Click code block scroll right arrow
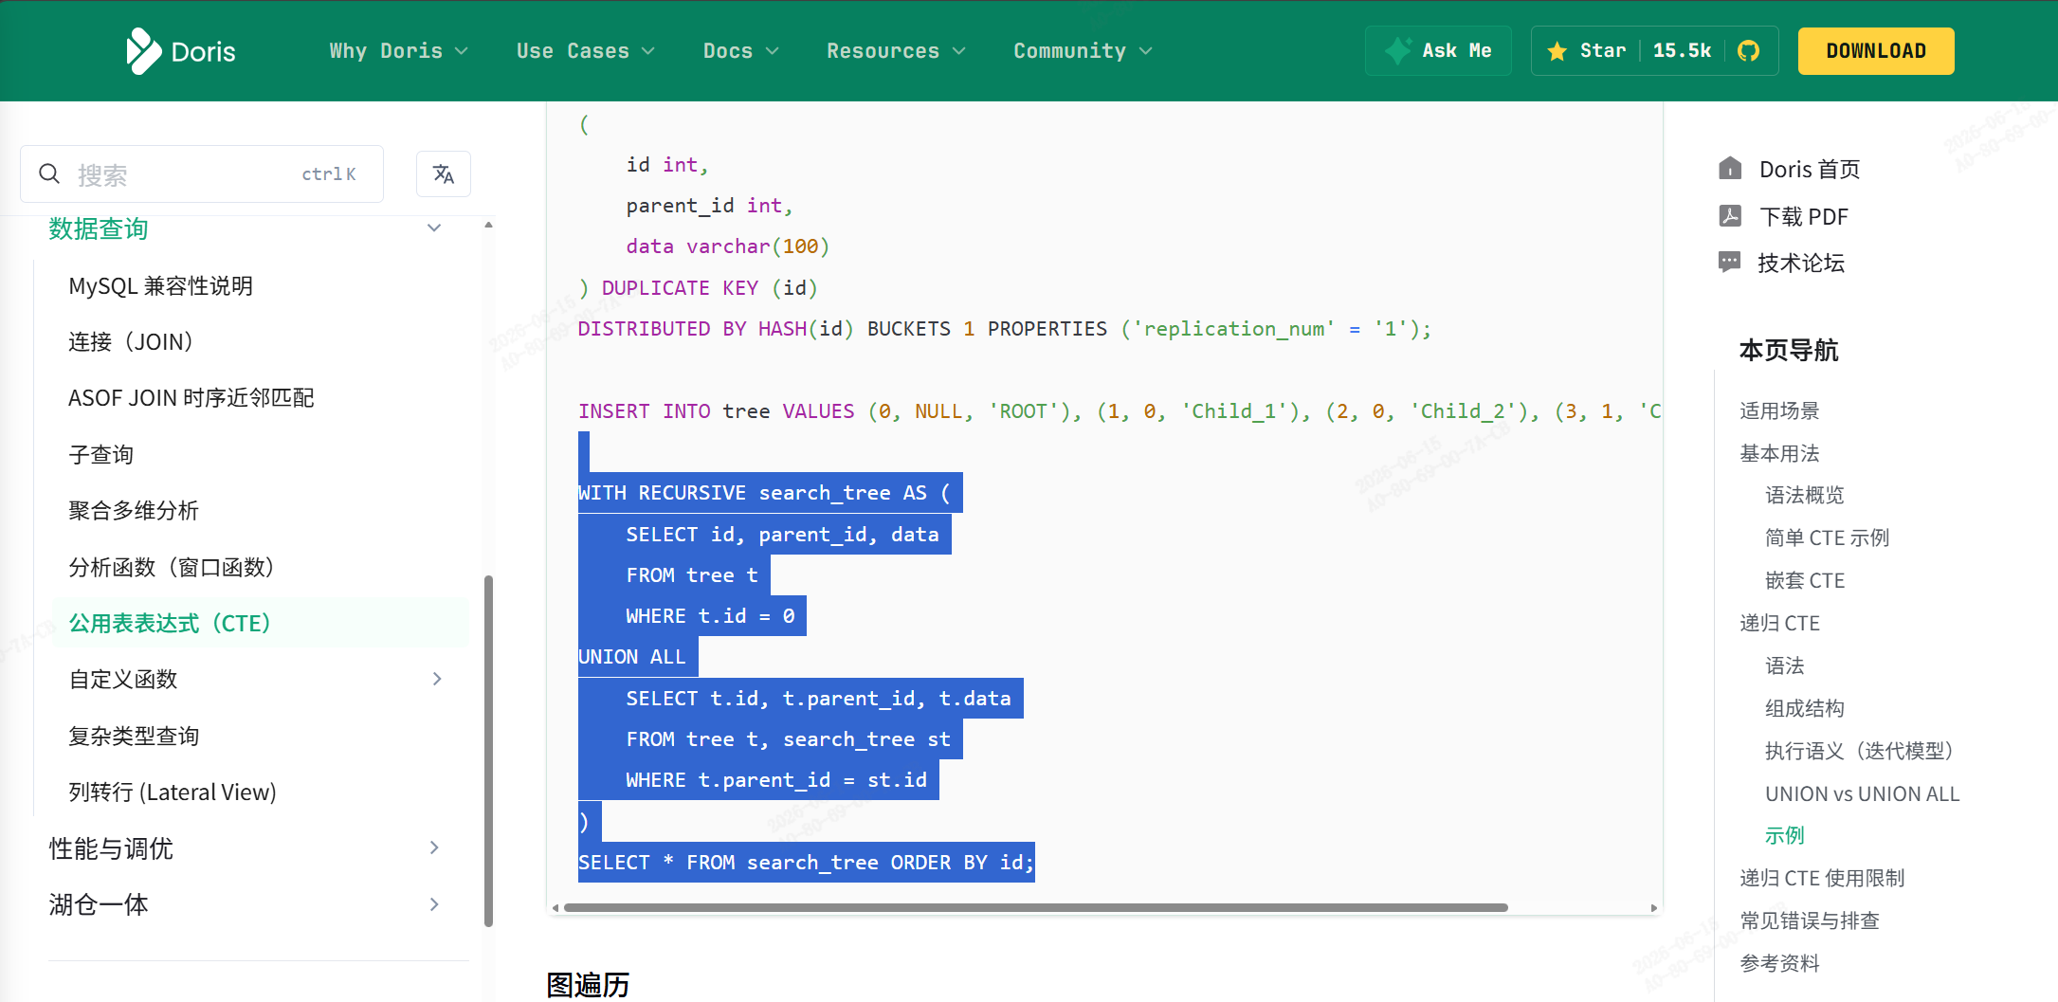 pos(1653,908)
